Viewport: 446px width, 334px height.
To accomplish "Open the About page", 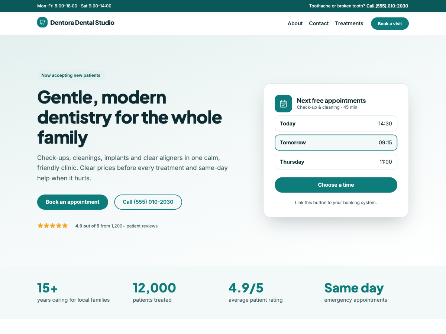I will pyautogui.click(x=295, y=23).
